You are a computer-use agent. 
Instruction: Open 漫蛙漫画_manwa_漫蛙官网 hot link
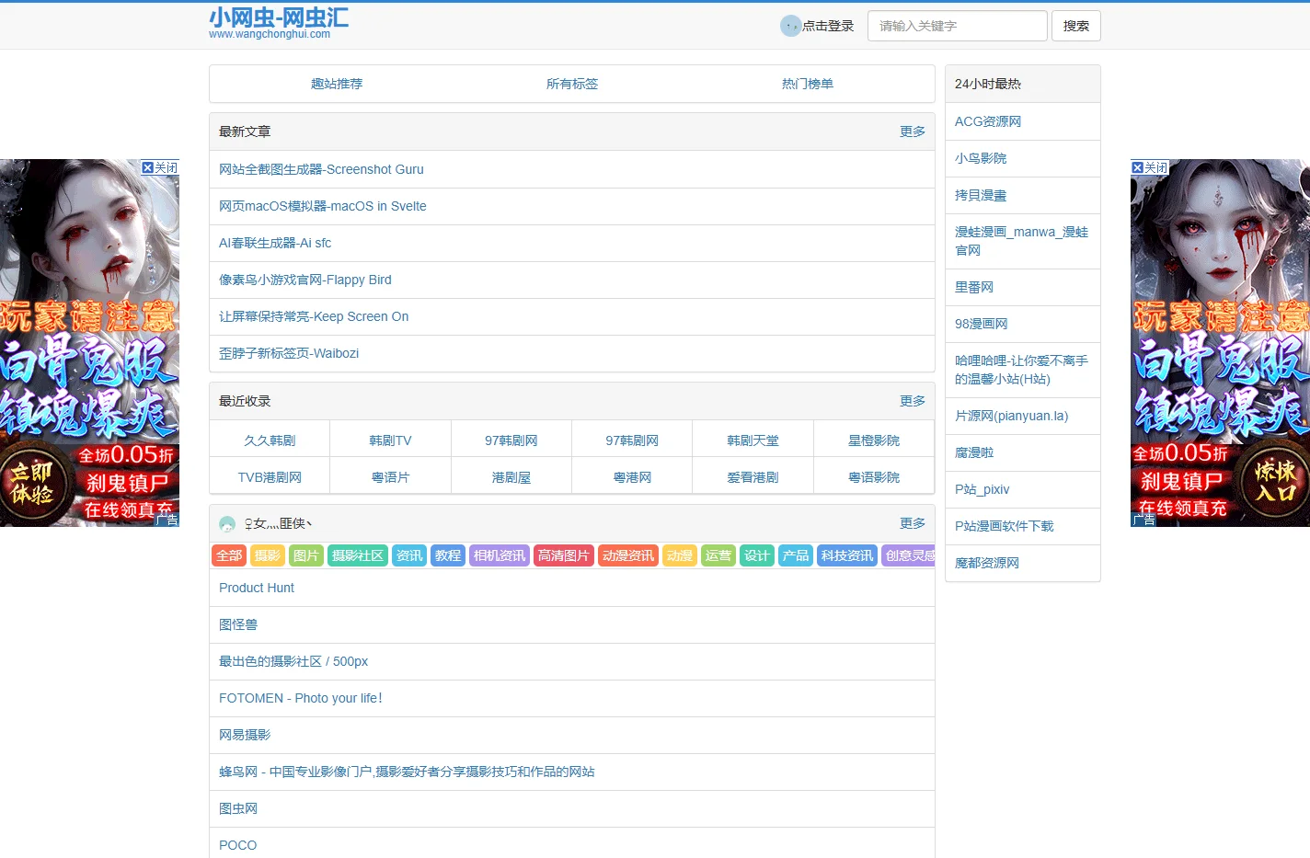click(1021, 241)
